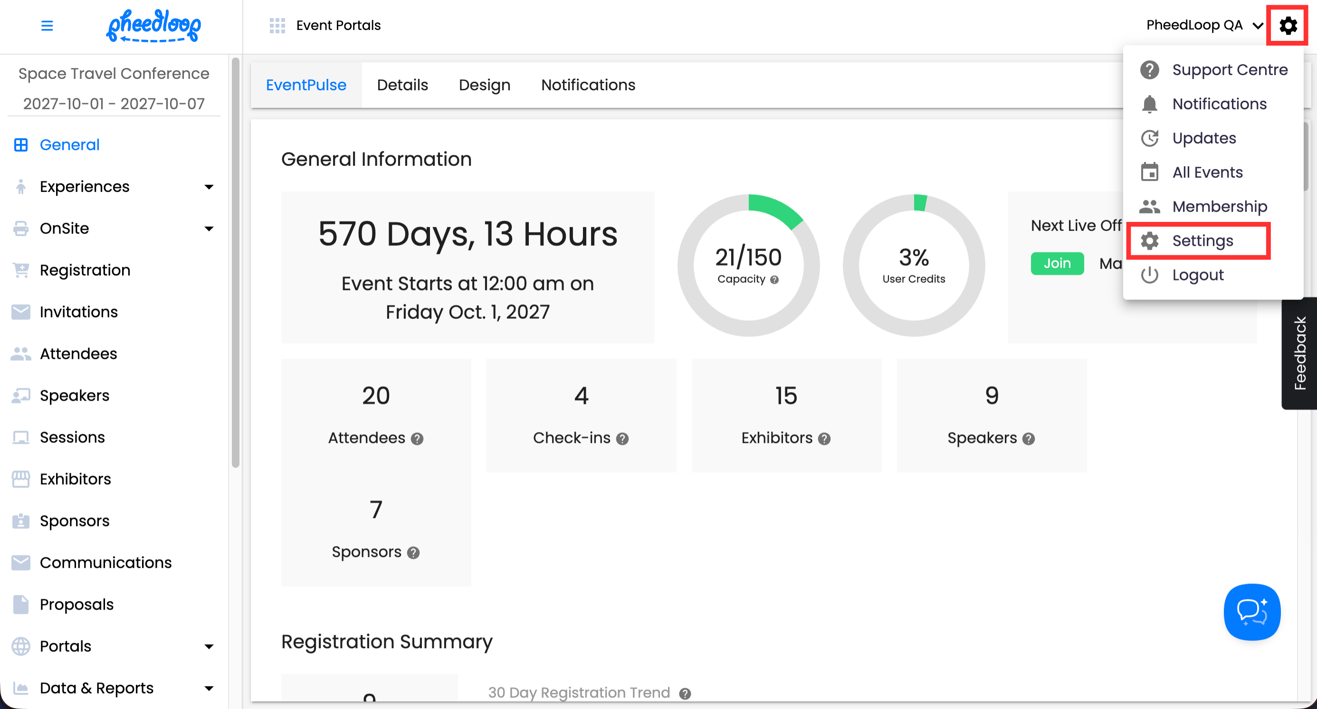Select Settings from the dropdown menu

click(1202, 241)
